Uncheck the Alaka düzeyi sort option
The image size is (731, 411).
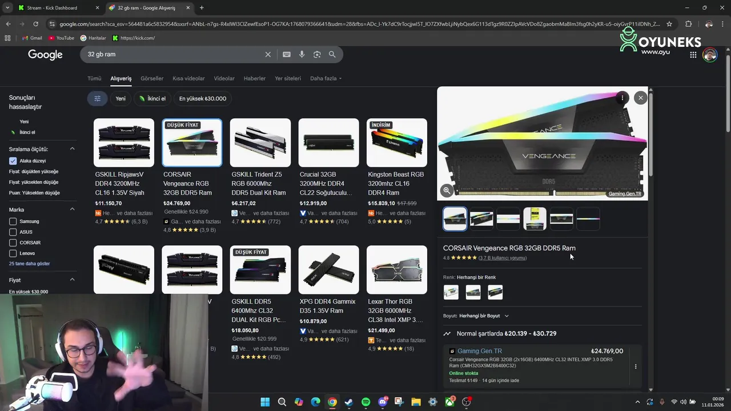[x=13, y=161]
